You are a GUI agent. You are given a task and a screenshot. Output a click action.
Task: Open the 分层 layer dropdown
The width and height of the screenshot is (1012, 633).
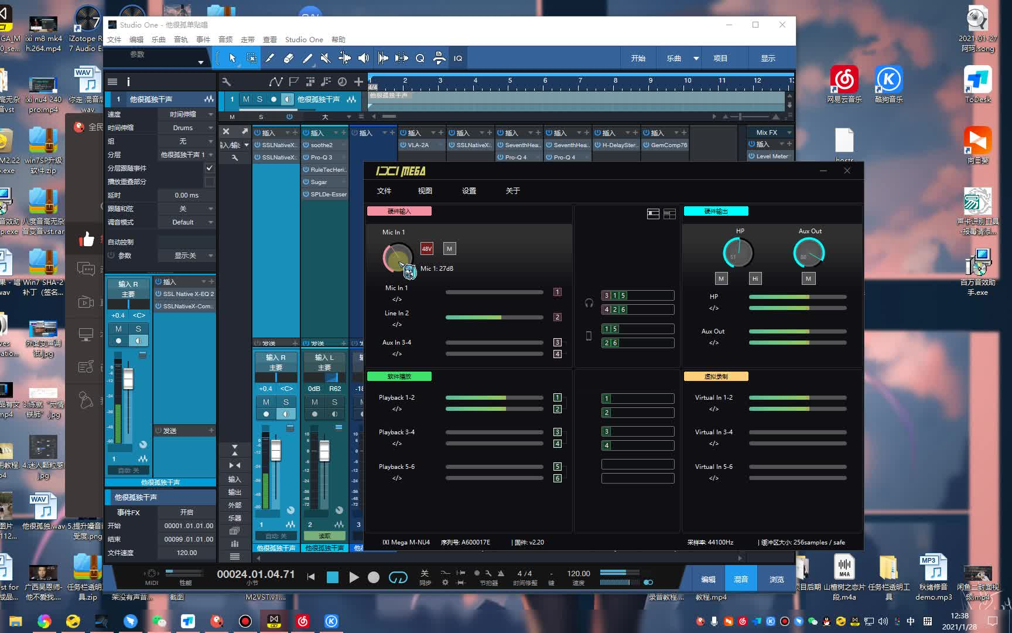pos(186,155)
